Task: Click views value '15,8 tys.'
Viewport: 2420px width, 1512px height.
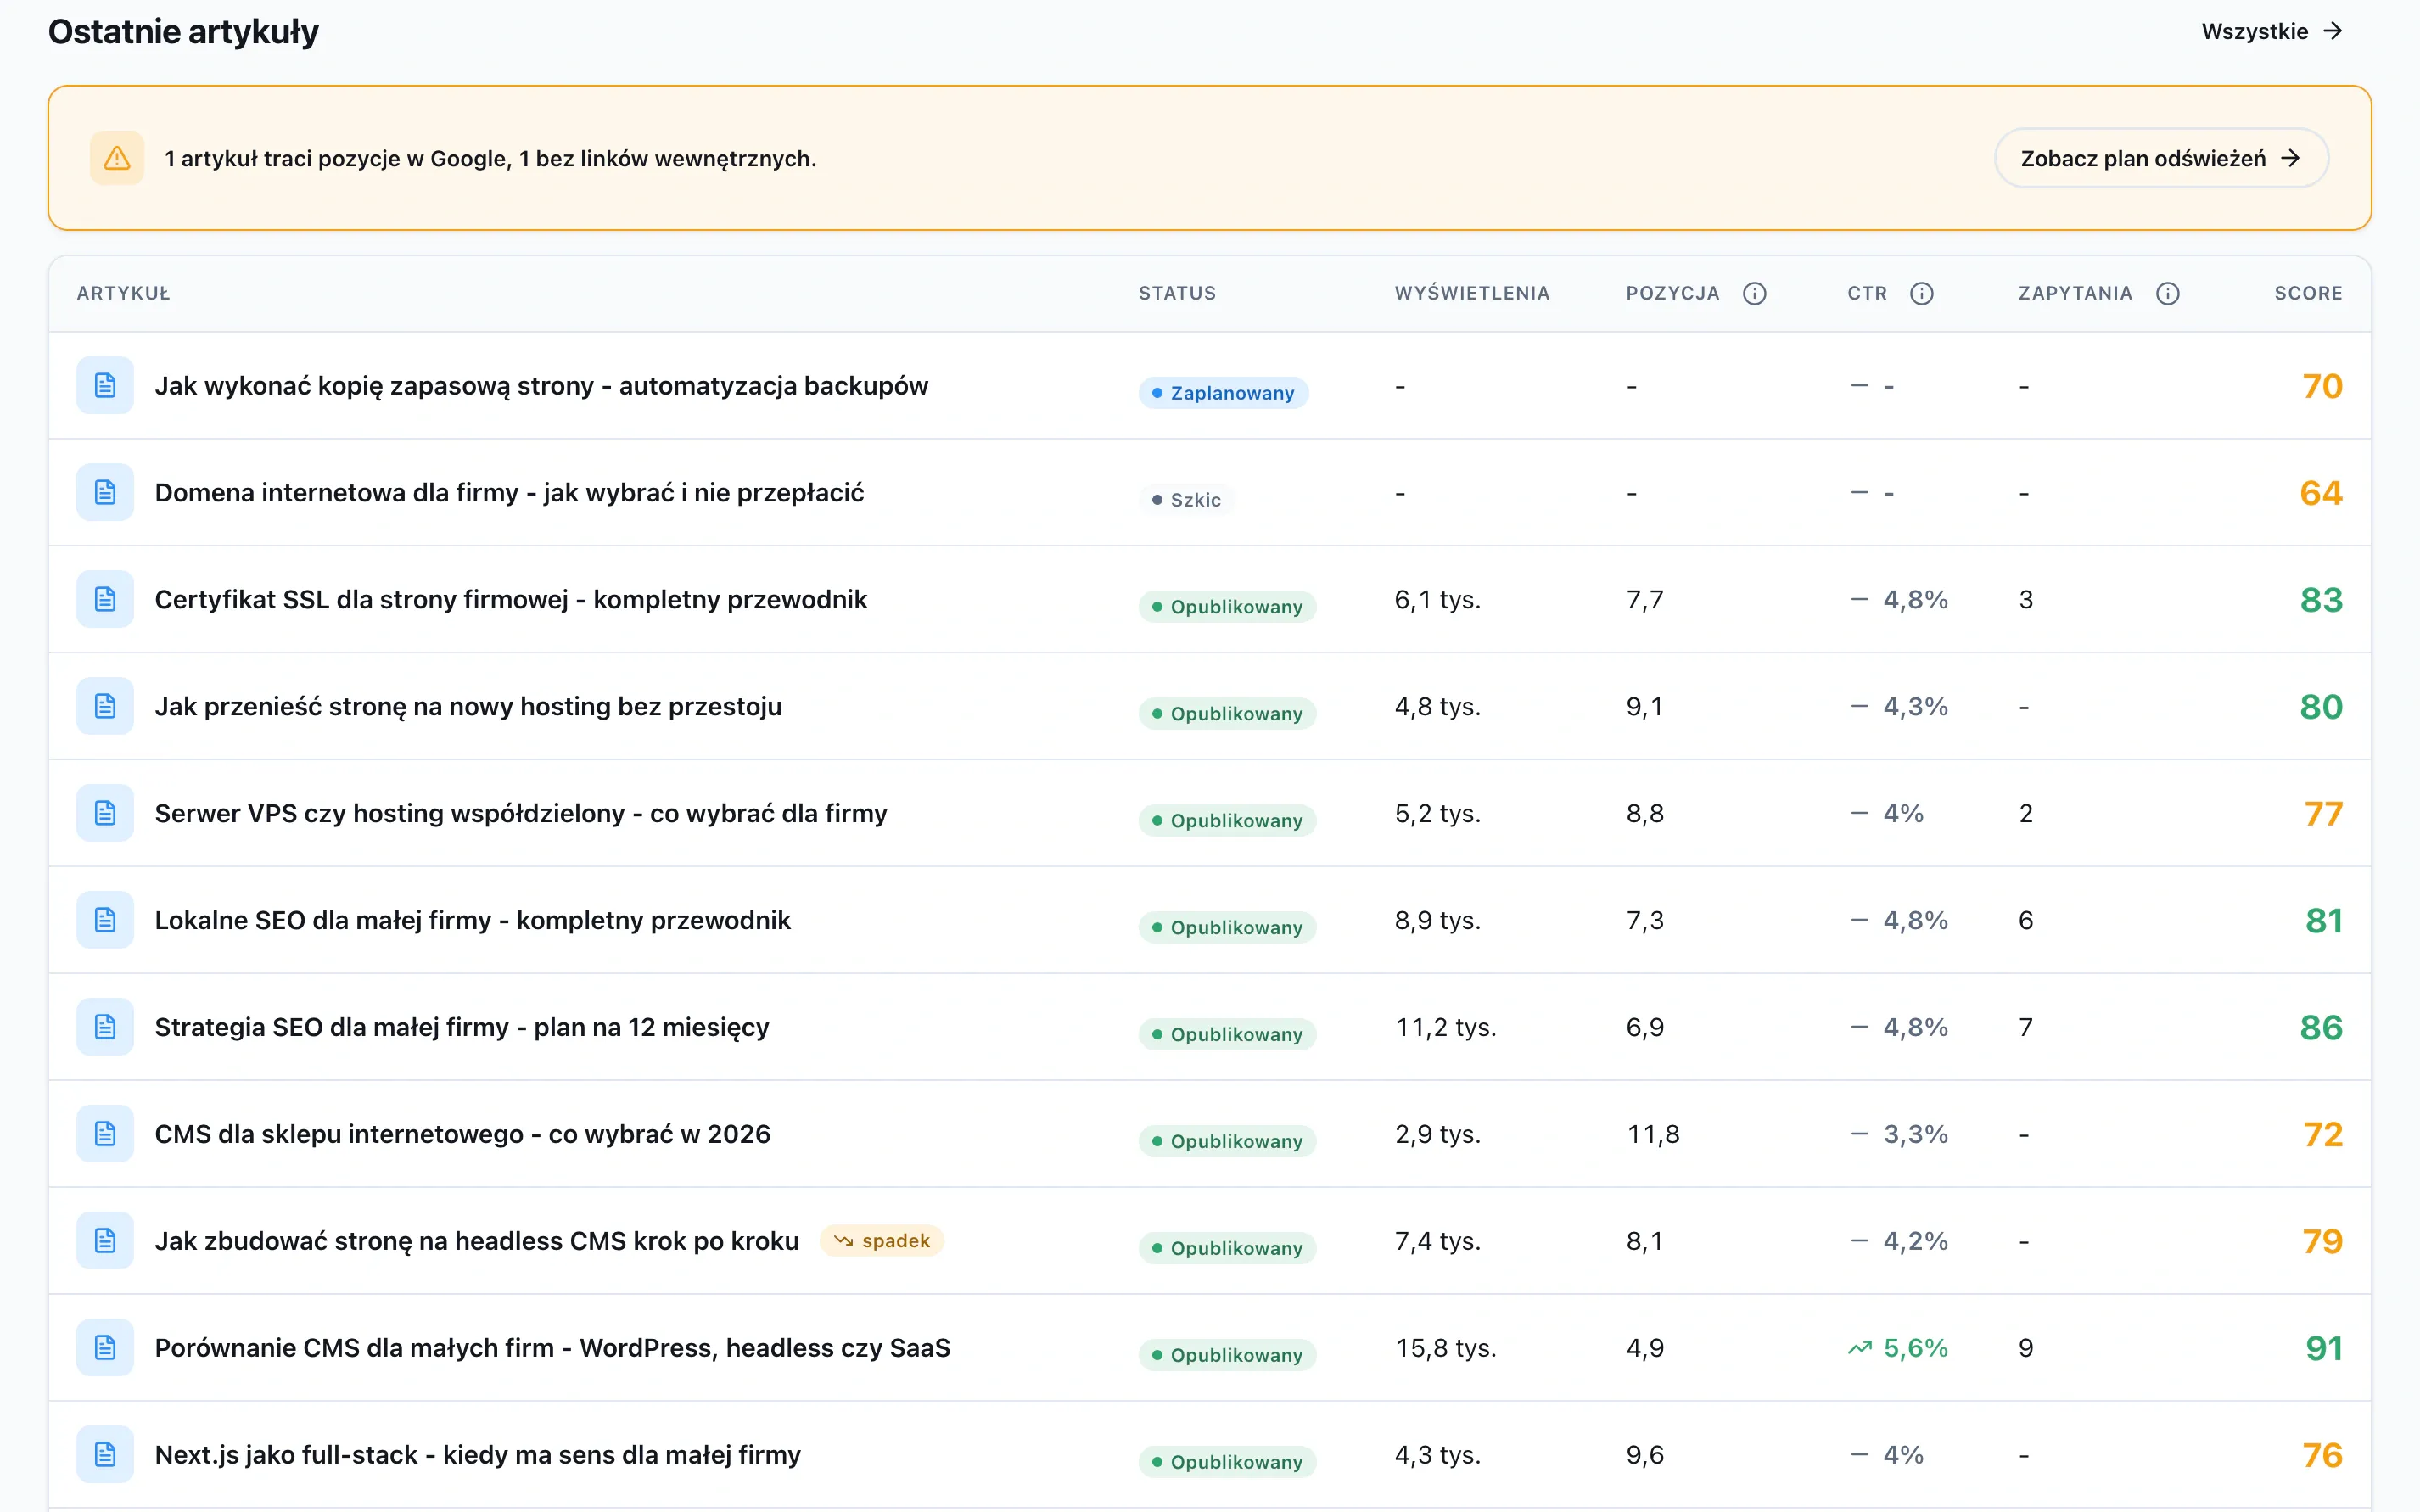Action: [1446, 1348]
